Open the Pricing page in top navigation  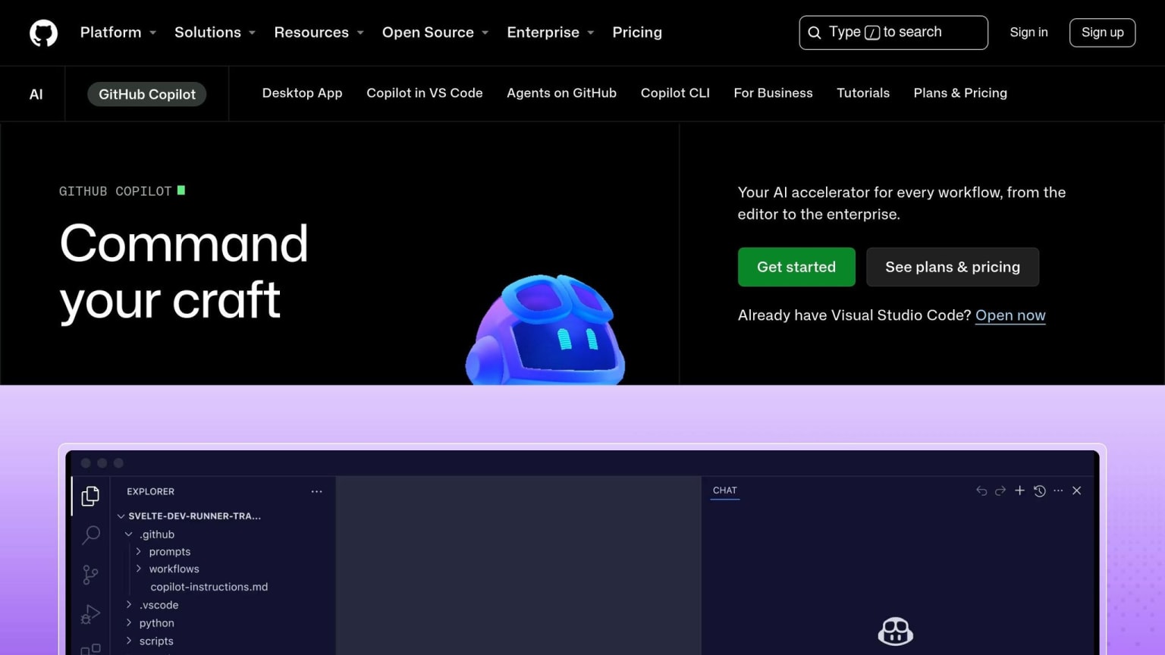pos(637,33)
